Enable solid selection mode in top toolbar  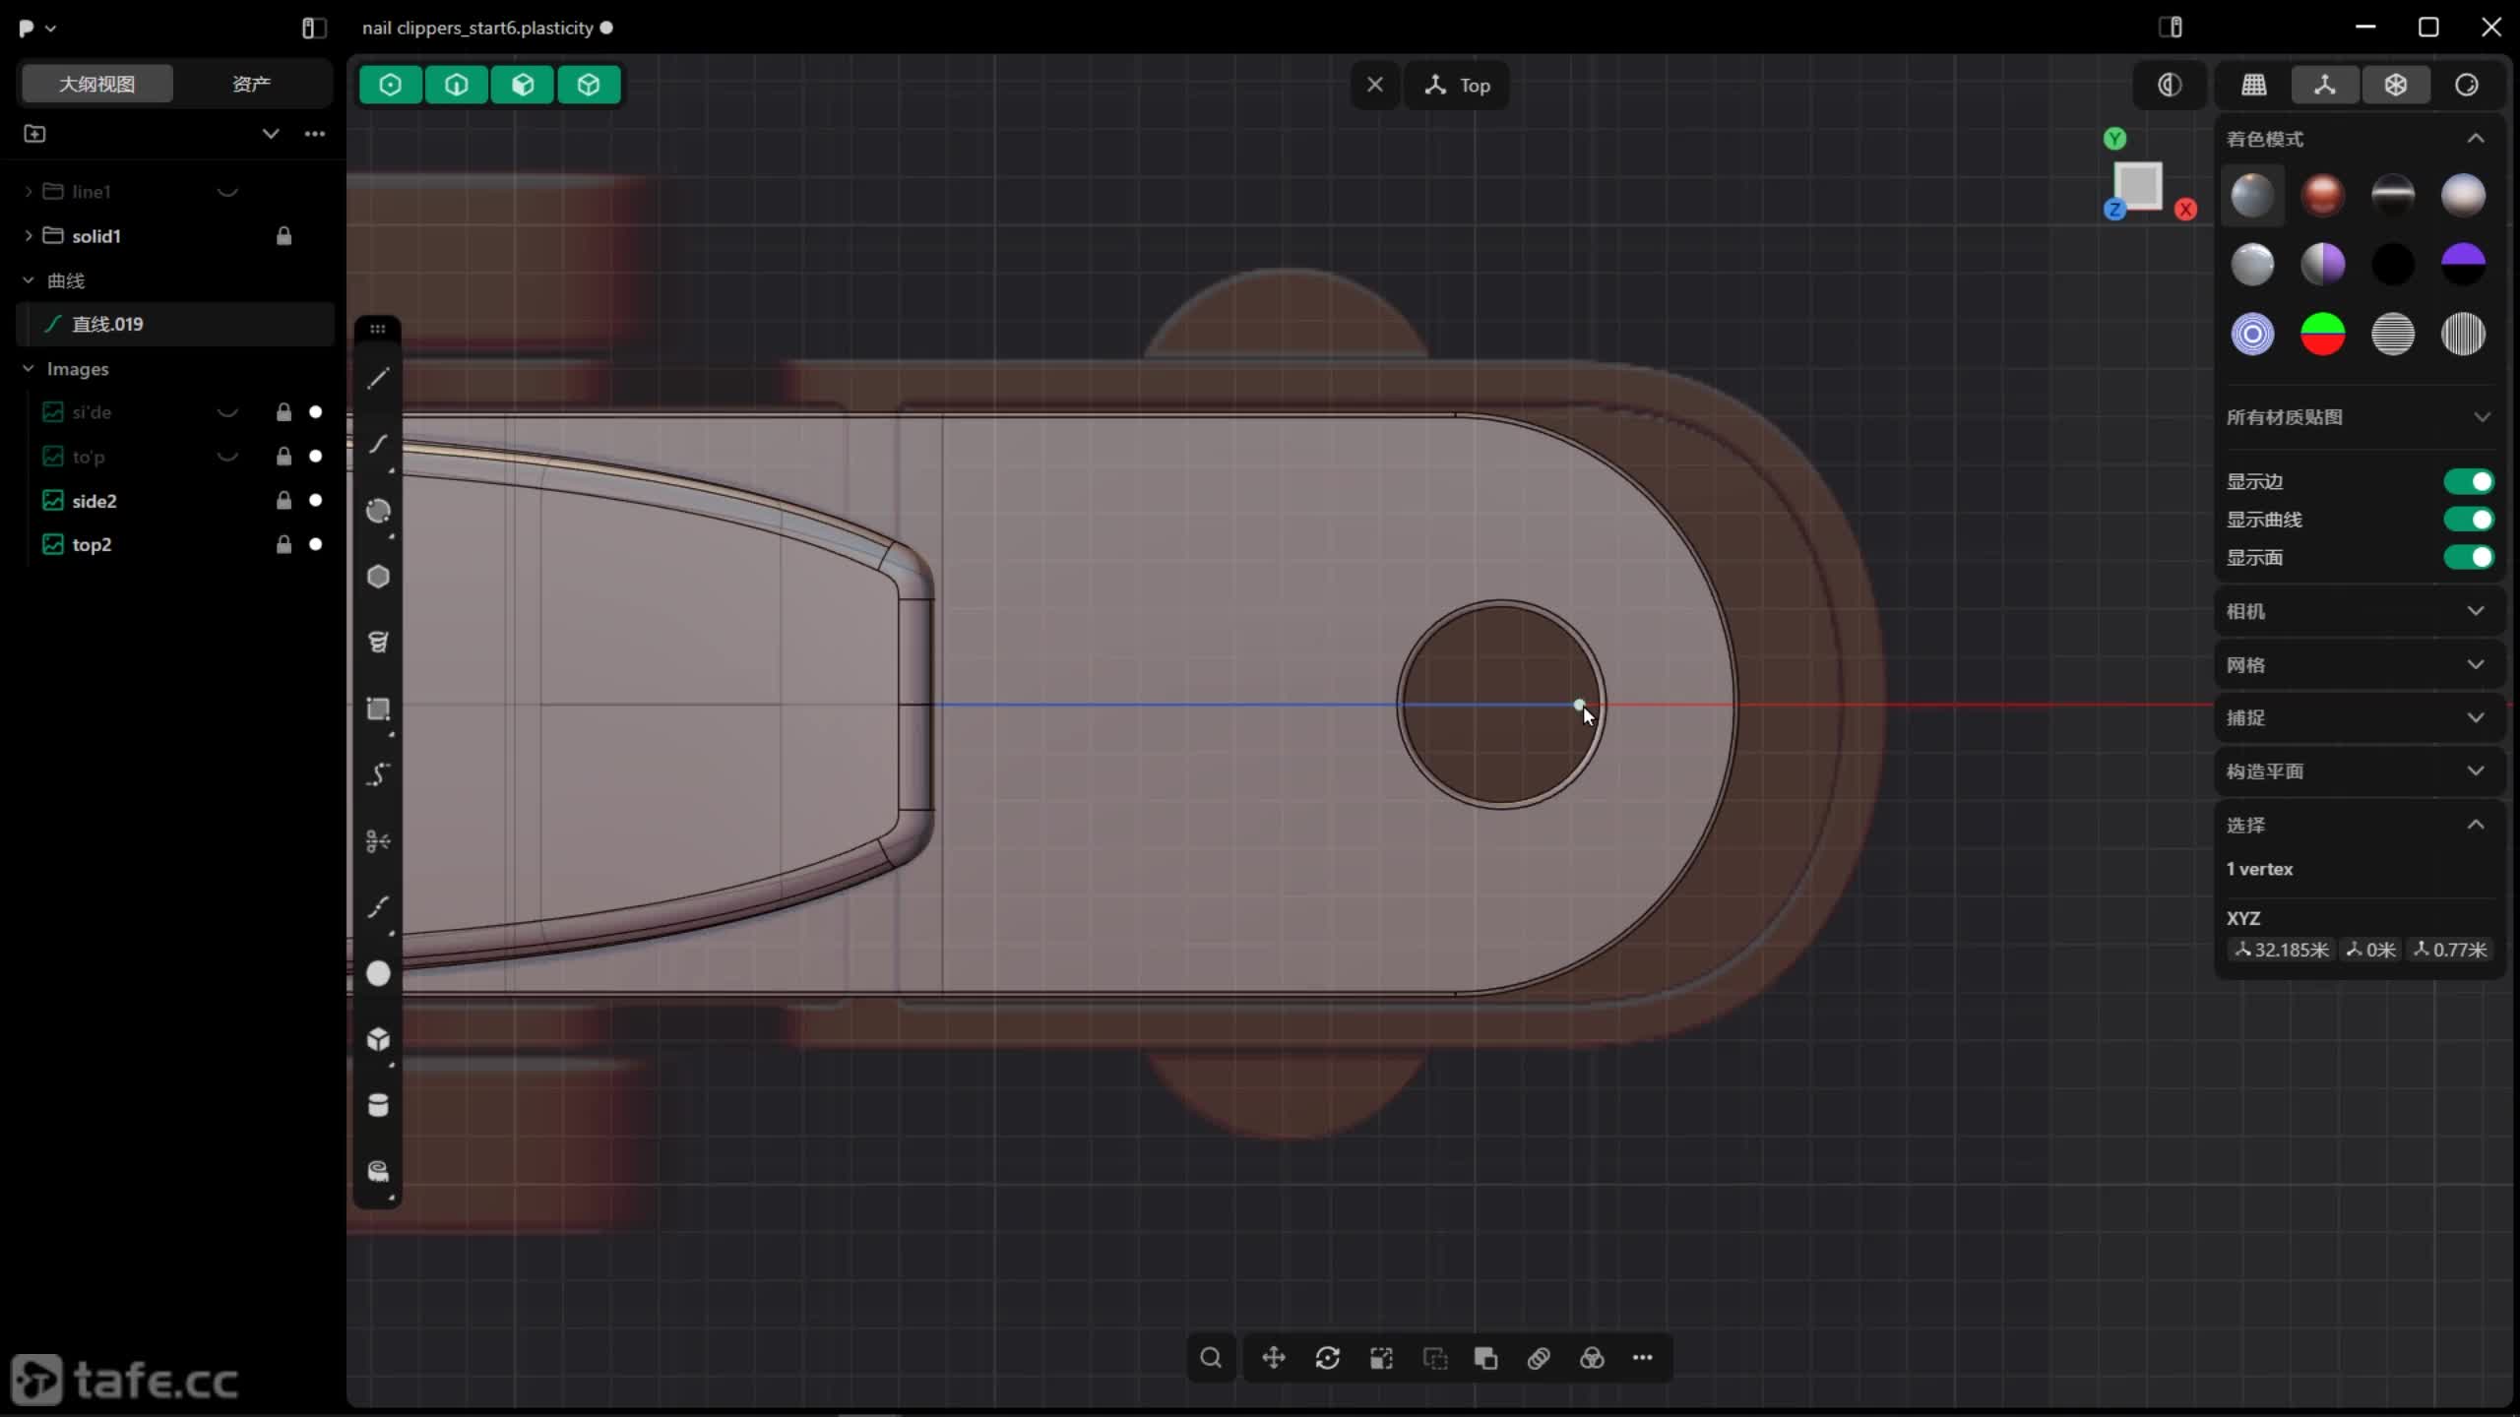pos(589,85)
